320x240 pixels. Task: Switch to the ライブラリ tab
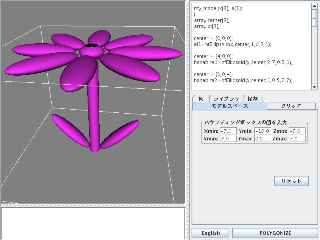coord(226,99)
